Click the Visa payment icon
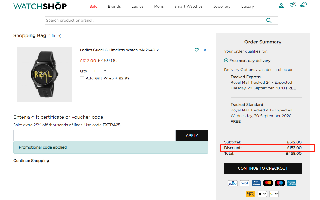This screenshot has width=320, height=200. coord(244,183)
